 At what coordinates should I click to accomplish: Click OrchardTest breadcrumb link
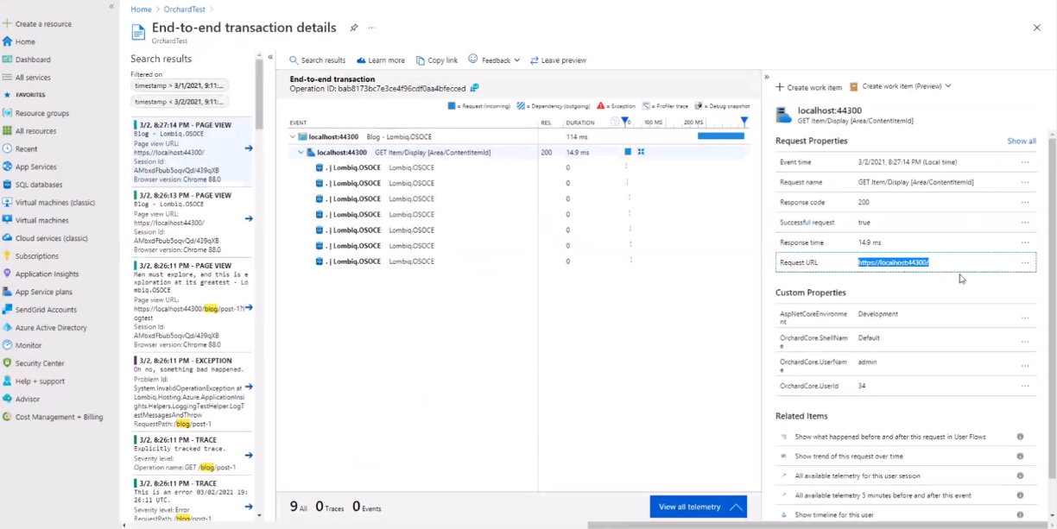pyautogui.click(x=184, y=9)
